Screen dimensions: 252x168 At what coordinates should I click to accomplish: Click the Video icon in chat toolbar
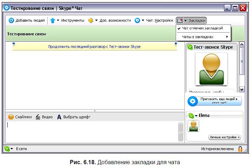point(38,117)
